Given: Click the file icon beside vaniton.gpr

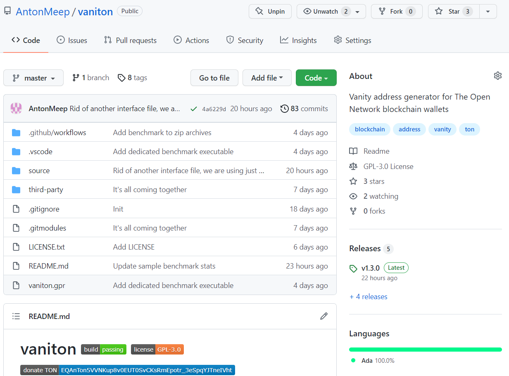Looking at the screenshot, I should 16,286.
